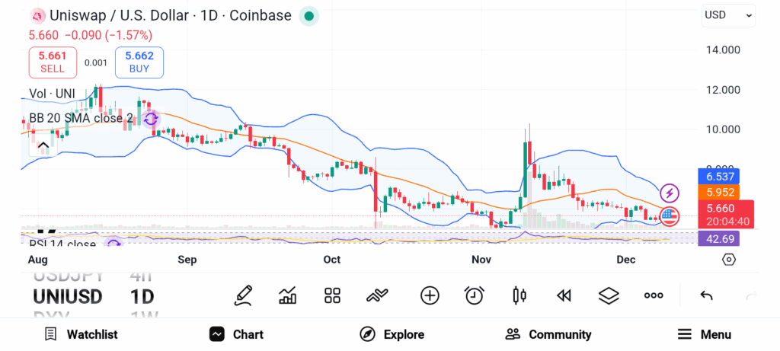Open the Explore tab

click(392, 334)
